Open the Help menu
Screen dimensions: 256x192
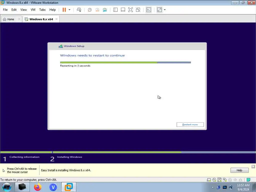click(x=52, y=10)
